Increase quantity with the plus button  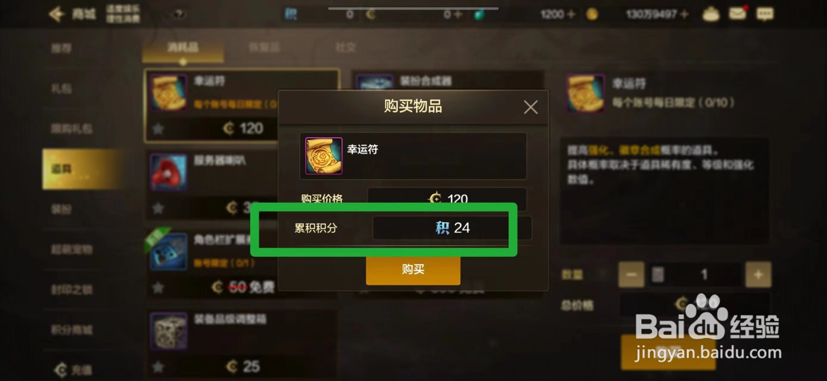coord(758,275)
